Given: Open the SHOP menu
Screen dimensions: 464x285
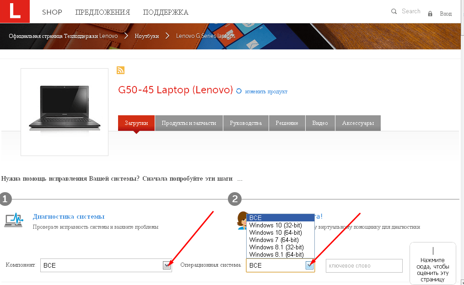Looking at the screenshot, I should pos(52,12).
